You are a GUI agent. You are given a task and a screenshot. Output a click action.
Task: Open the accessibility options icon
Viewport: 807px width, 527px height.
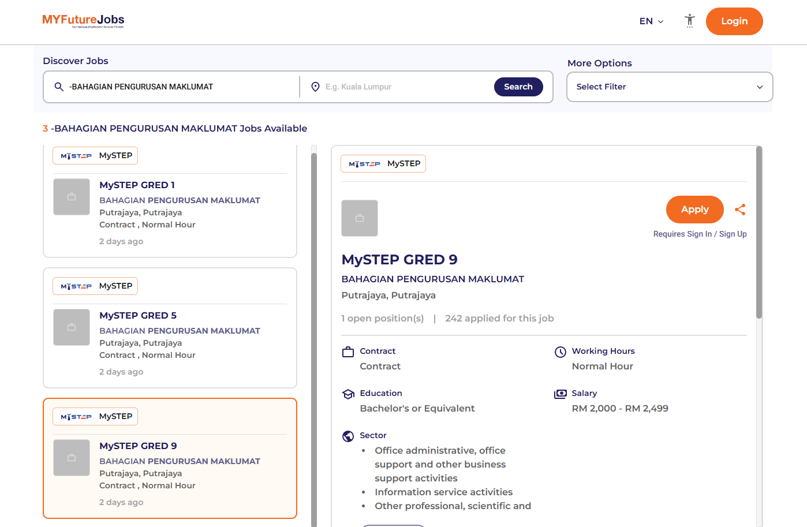pos(690,21)
